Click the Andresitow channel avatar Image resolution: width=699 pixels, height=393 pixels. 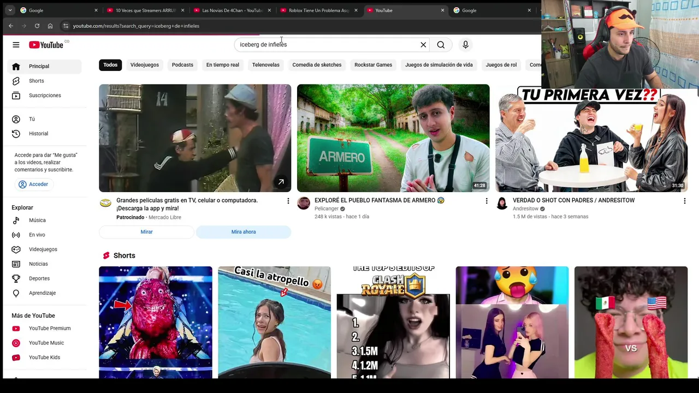pos(502,204)
